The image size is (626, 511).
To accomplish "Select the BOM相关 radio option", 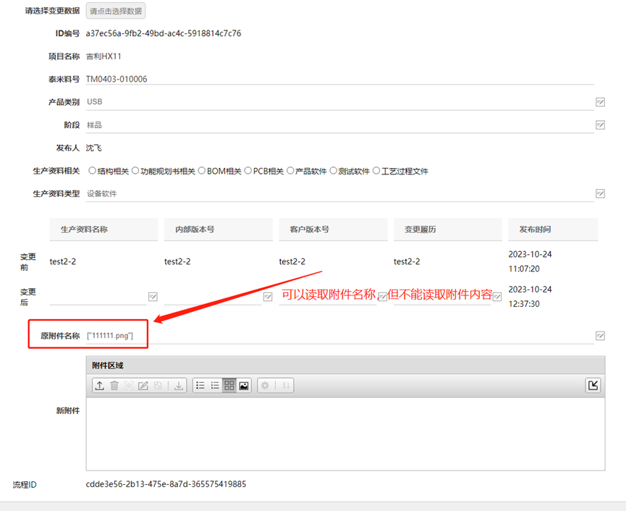I will coord(202,171).
